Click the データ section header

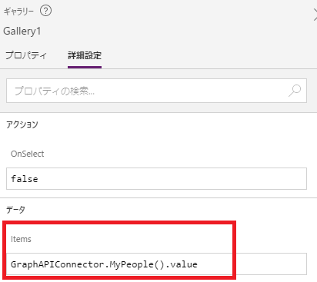coord(15,210)
